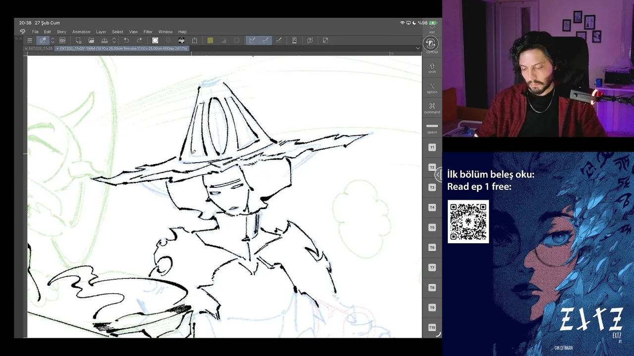Open the Help menu
Image resolution: width=634 pixels, height=356 pixels.
click(182, 32)
